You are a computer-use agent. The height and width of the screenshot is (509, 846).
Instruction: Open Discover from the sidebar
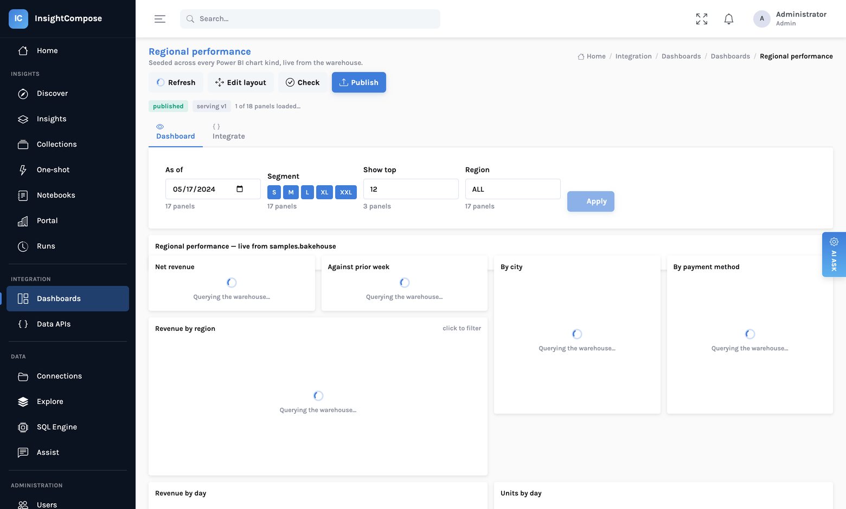coord(68,94)
